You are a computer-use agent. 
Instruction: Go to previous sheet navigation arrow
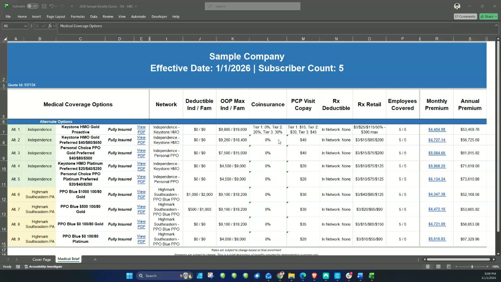[8, 259]
